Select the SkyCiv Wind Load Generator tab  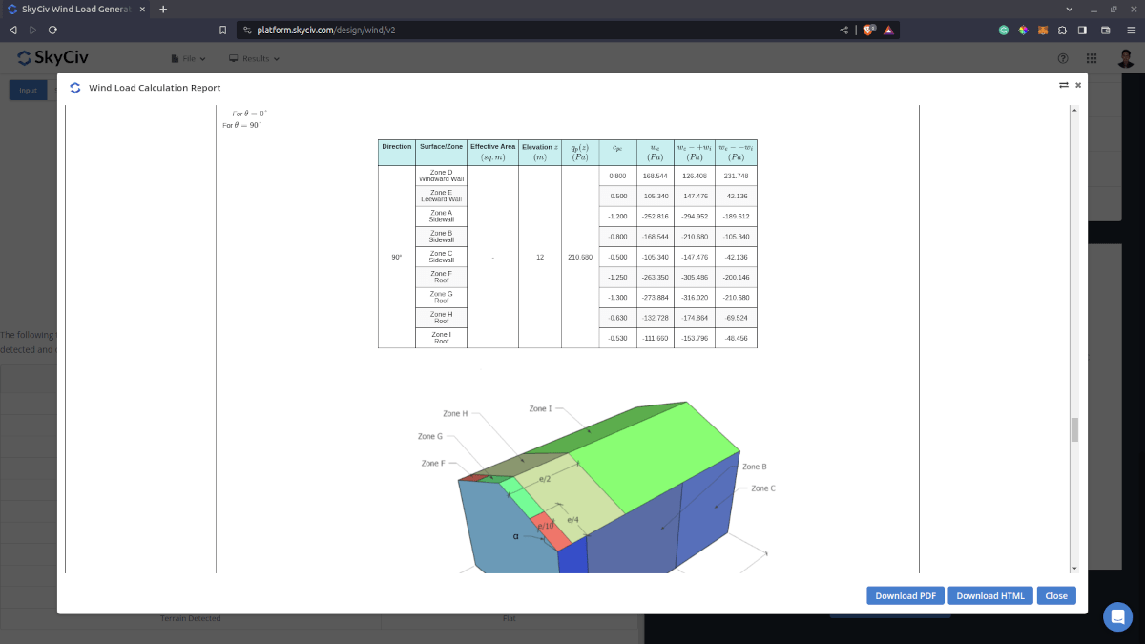(x=76, y=9)
